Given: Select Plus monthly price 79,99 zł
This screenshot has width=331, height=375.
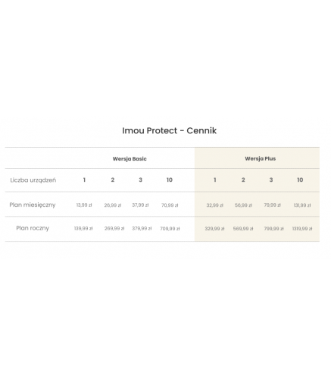Looking at the screenshot, I should (272, 205).
